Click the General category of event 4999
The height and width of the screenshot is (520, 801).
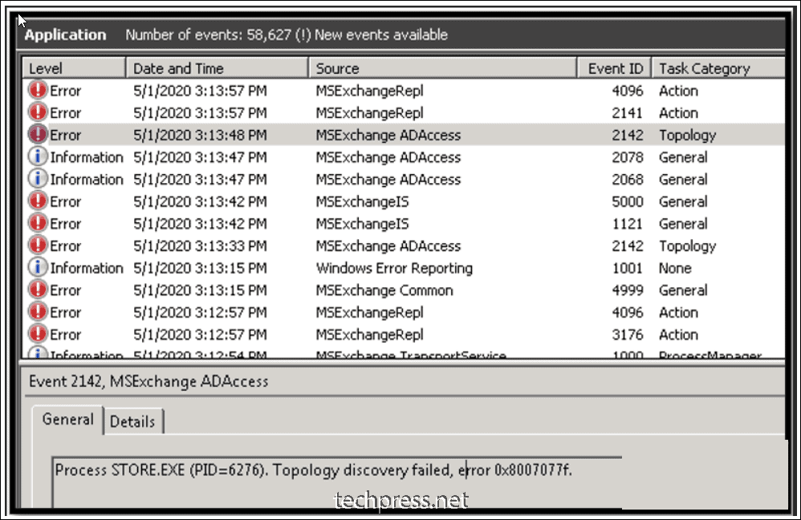pyautogui.click(x=683, y=290)
